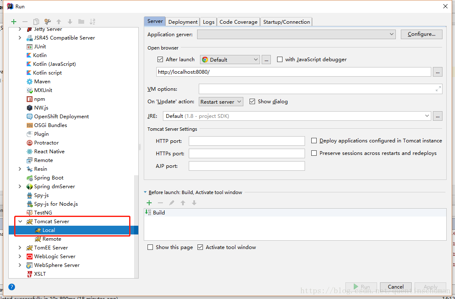Expand Spring dmServer node
Viewport: 455px width, 299px height.
click(20, 187)
